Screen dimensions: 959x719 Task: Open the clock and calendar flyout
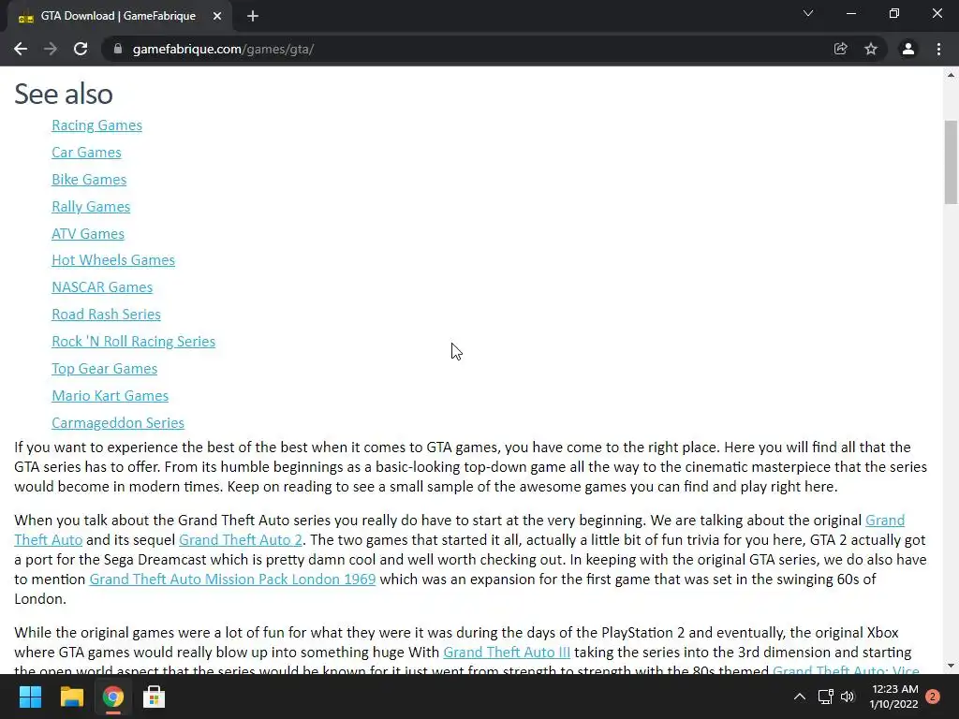tap(893, 697)
